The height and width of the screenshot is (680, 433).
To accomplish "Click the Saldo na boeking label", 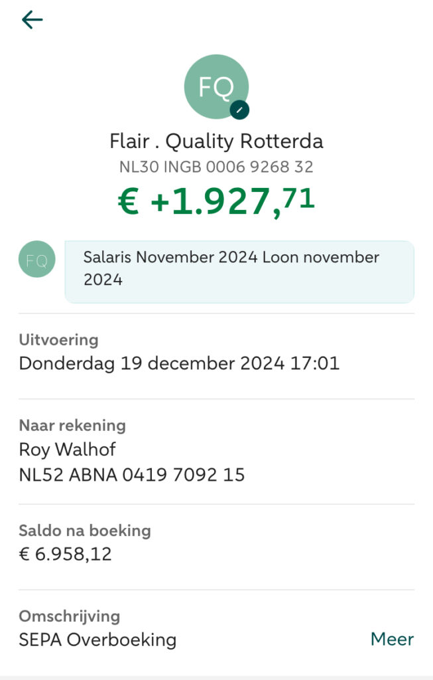I will 85,531.
